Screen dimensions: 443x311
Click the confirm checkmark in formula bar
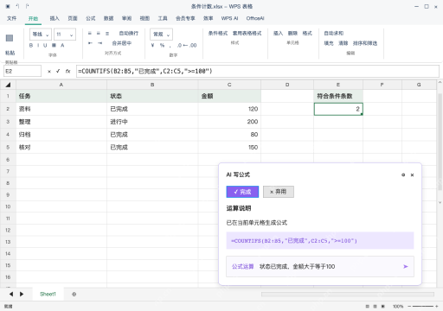click(x=58, y=71)
